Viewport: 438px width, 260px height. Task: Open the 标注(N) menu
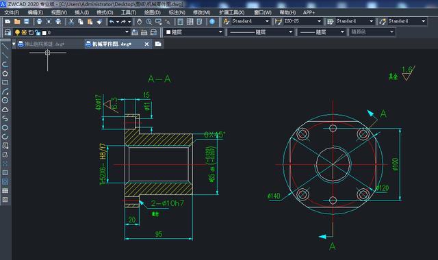pos(177,12)
